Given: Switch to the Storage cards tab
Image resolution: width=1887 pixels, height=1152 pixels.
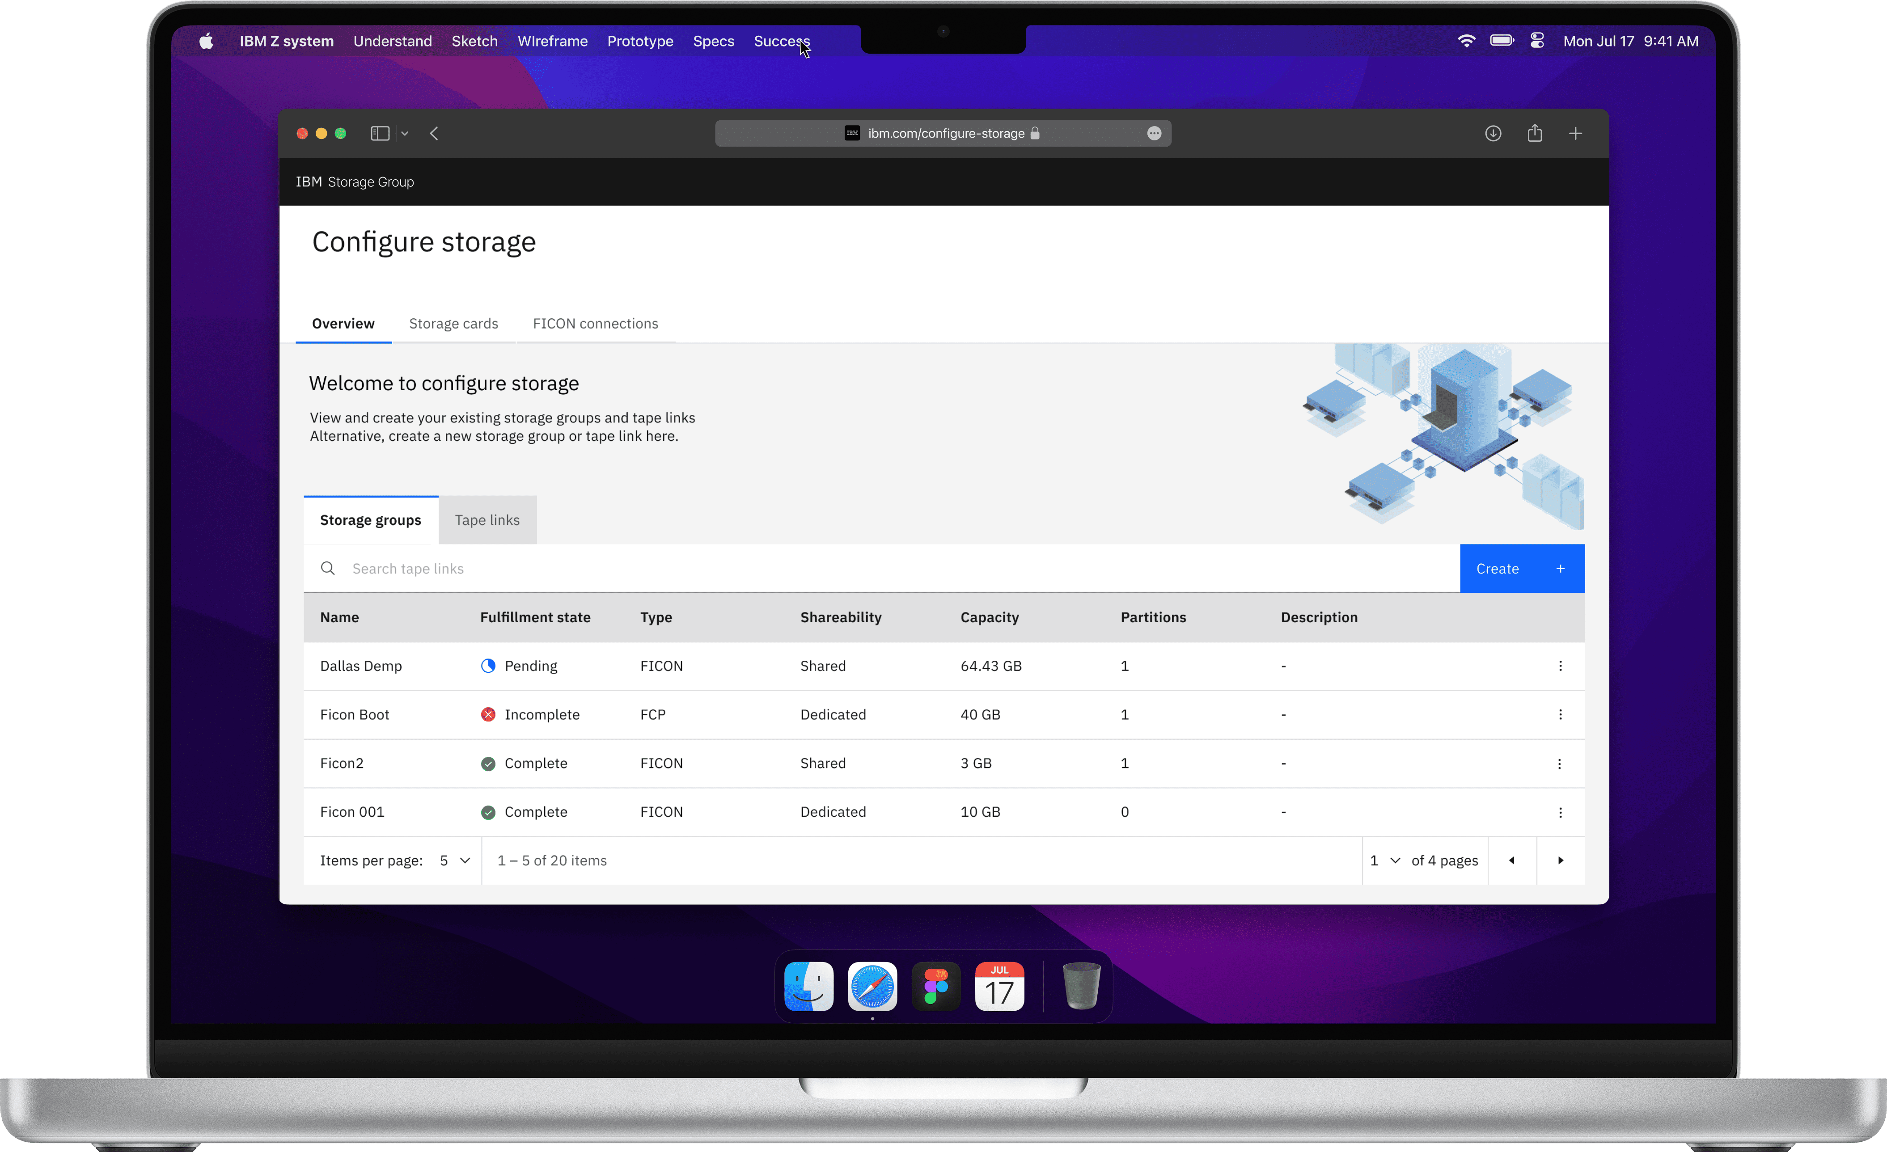Looking at the screenshot, I should 453,323.
